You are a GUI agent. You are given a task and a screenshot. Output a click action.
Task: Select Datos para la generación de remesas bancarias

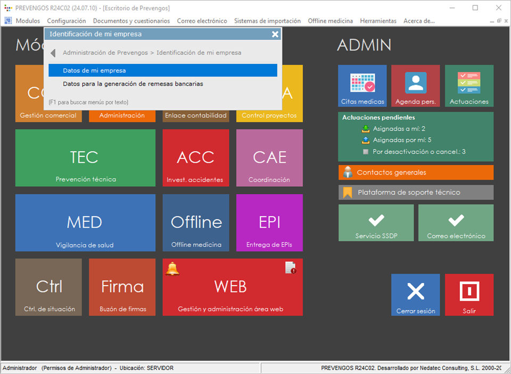133,84
